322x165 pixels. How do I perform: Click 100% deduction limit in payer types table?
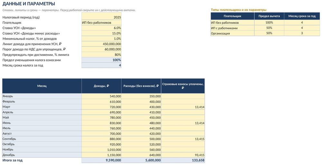[269, 22]
